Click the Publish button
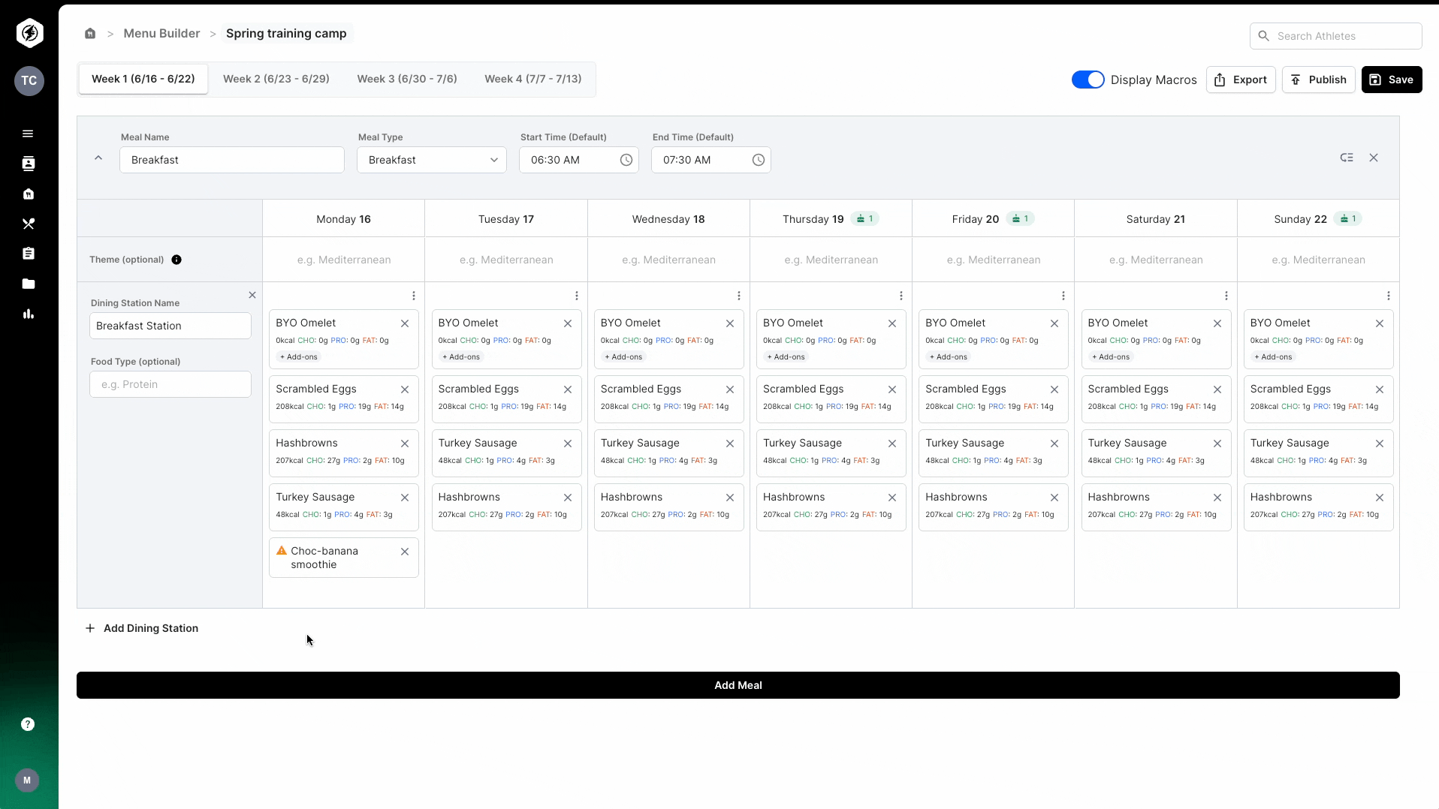1439x809 pixels. [1318, 80]
